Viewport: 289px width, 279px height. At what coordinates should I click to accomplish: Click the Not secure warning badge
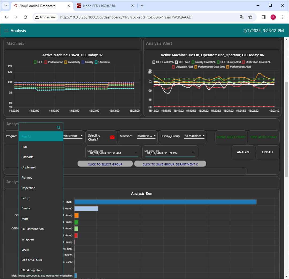click(x=45, y=17)
